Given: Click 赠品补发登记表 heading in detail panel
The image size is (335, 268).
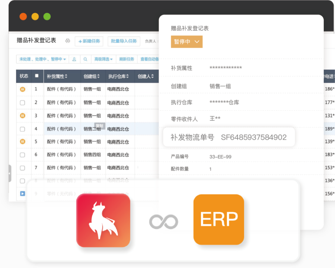Looking at the screenshot, I should (x=190, y=28).
